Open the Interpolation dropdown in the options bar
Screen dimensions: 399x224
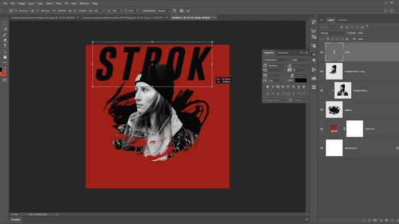coord(163,11)
